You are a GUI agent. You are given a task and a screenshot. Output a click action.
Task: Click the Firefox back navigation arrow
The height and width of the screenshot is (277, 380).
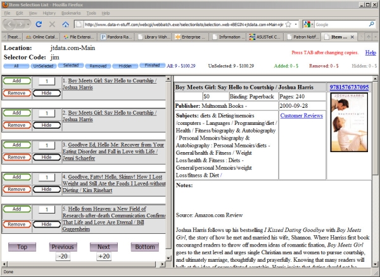(9, 24)
